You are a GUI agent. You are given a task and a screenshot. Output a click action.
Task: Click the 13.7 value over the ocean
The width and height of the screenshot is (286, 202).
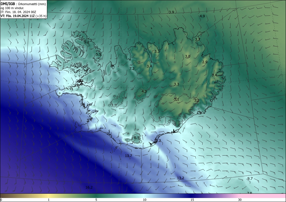tap(128, 156)
